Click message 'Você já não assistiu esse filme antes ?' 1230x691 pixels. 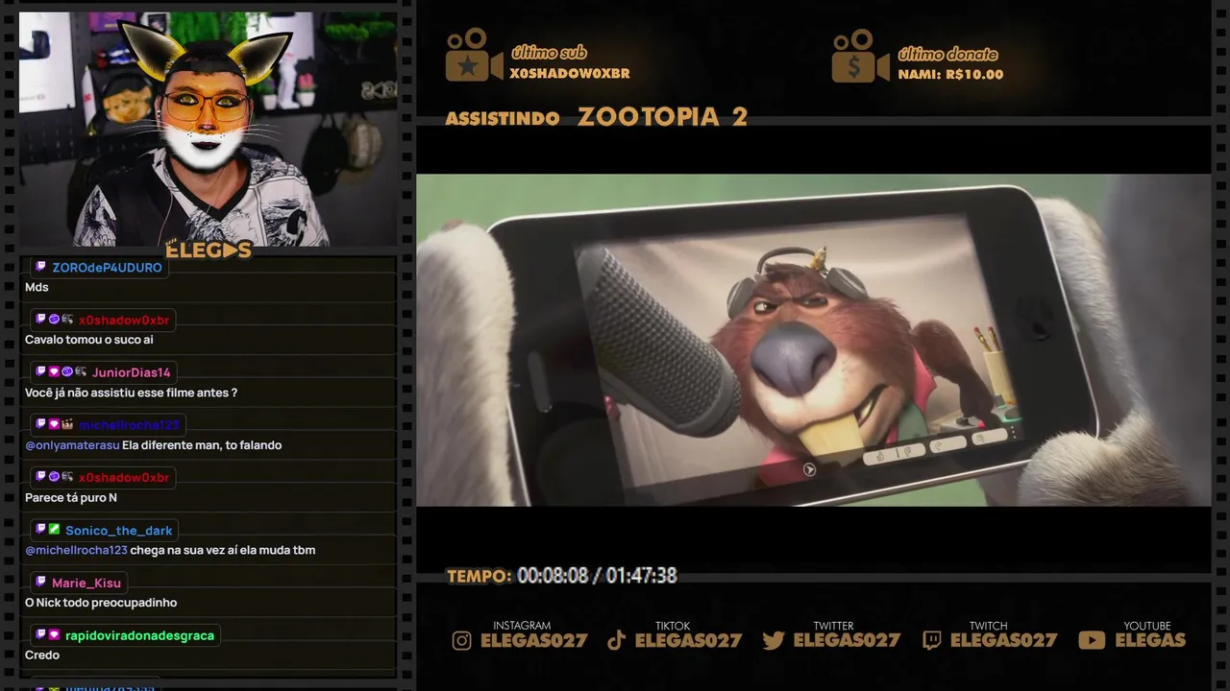click(x=131, y=393)
